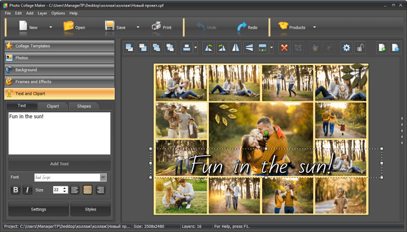Open the Edit menu
This screenshot has width=407, height=232.
18,13
